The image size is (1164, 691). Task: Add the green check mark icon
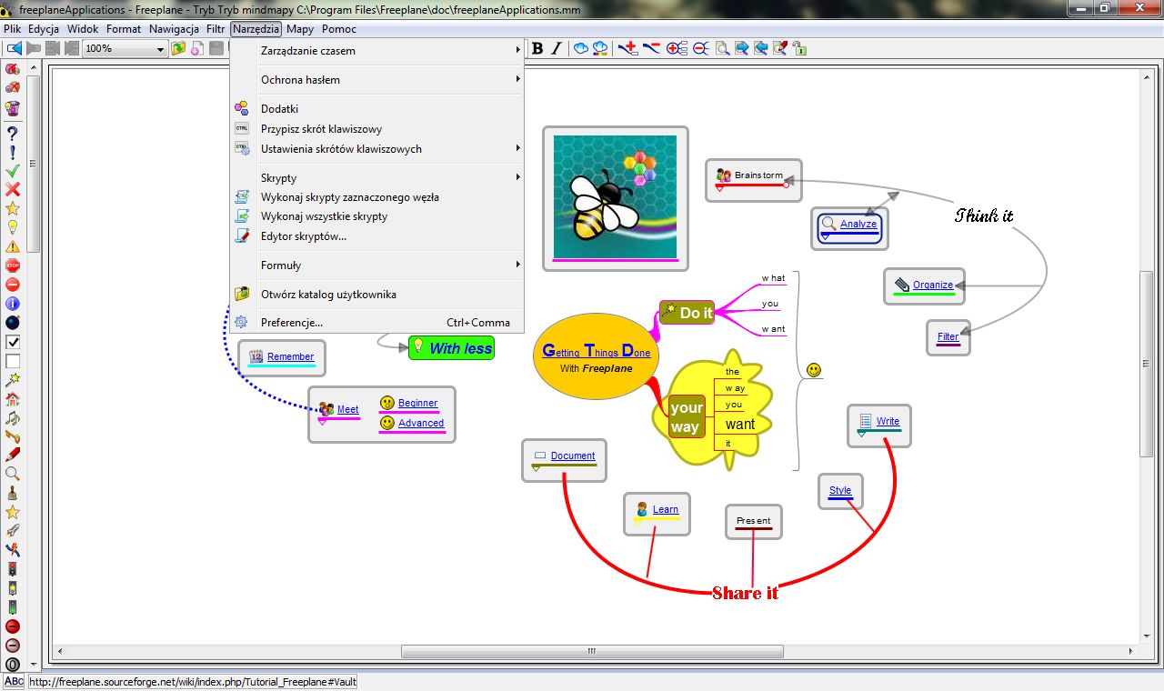point(13,171)
